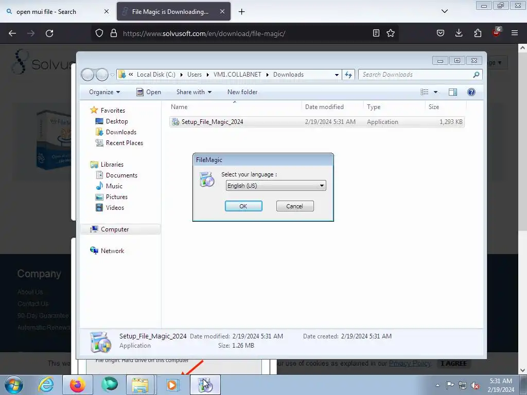Image resolution: width=527 pixels, height=395 pixels.
Task: Open the address bar history dropdown
Action: click(x=337, y=75)
